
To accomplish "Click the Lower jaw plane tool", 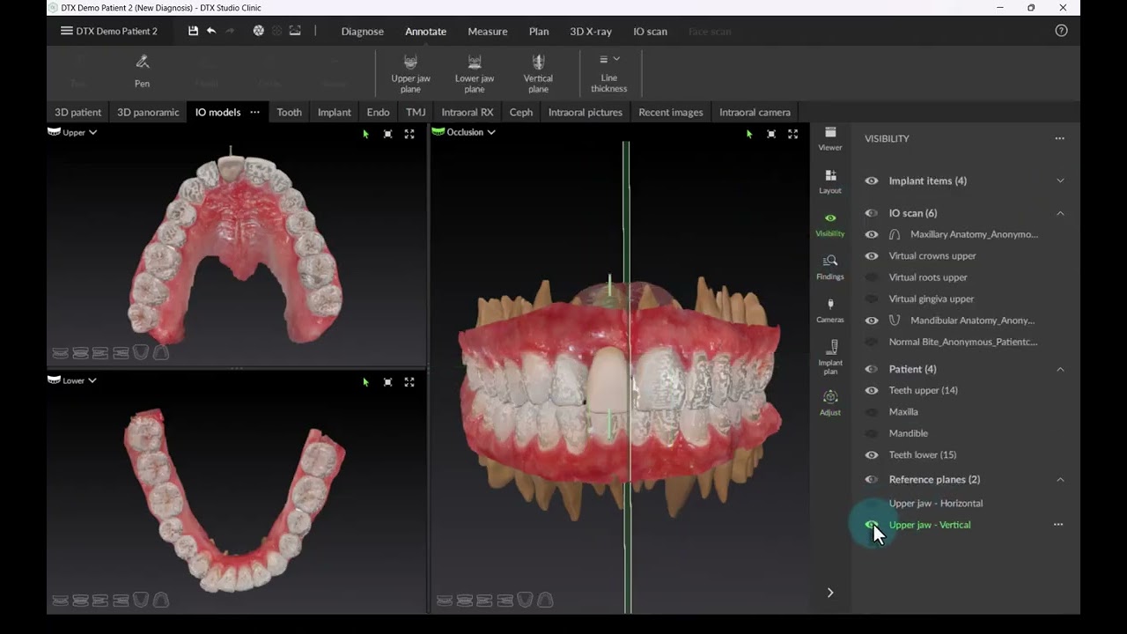I will coord(475,72).
